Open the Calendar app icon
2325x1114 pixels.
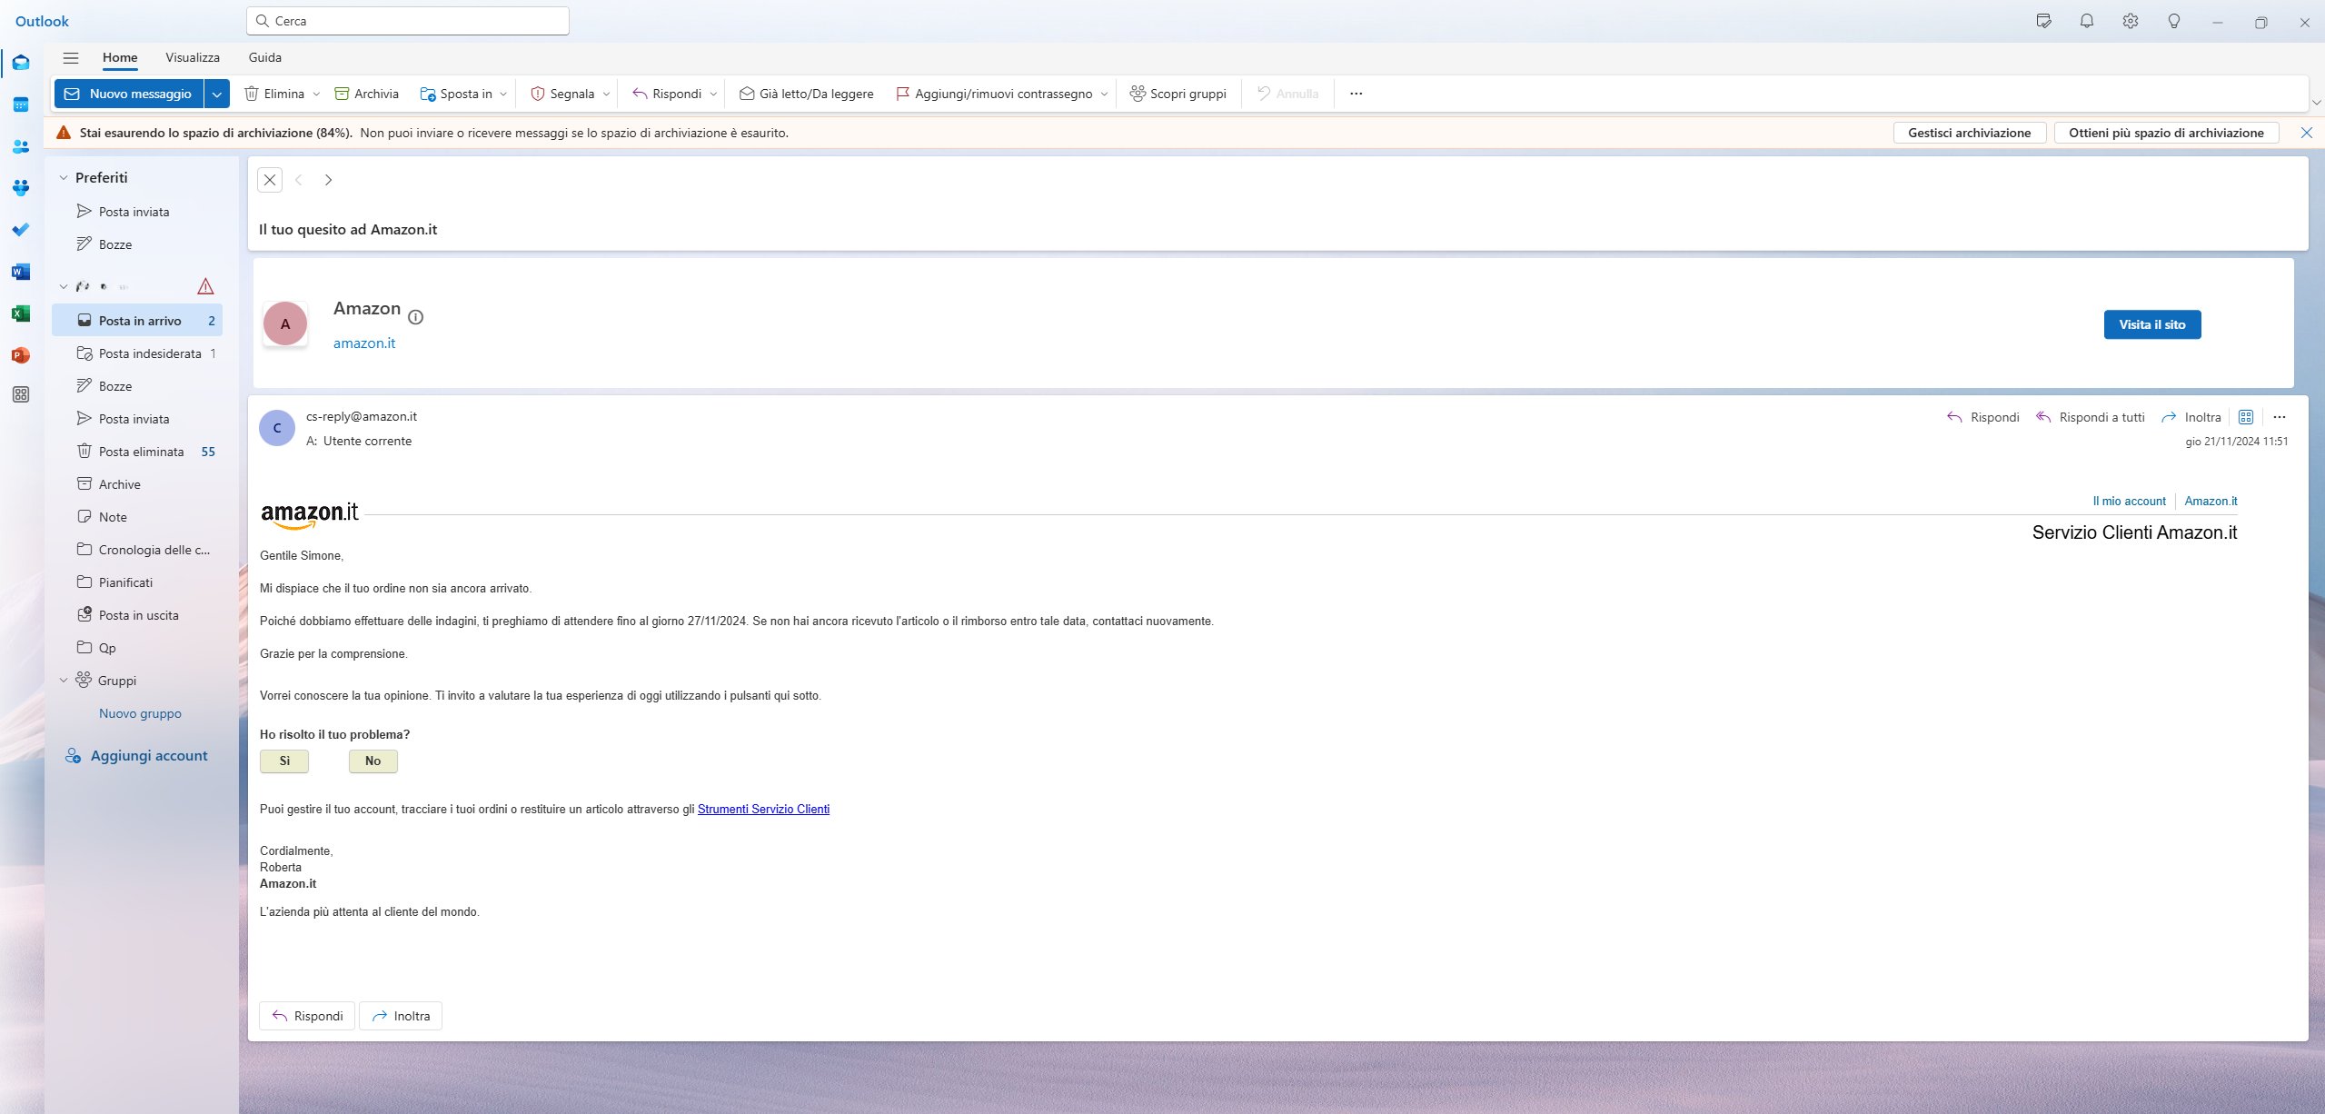21,104
